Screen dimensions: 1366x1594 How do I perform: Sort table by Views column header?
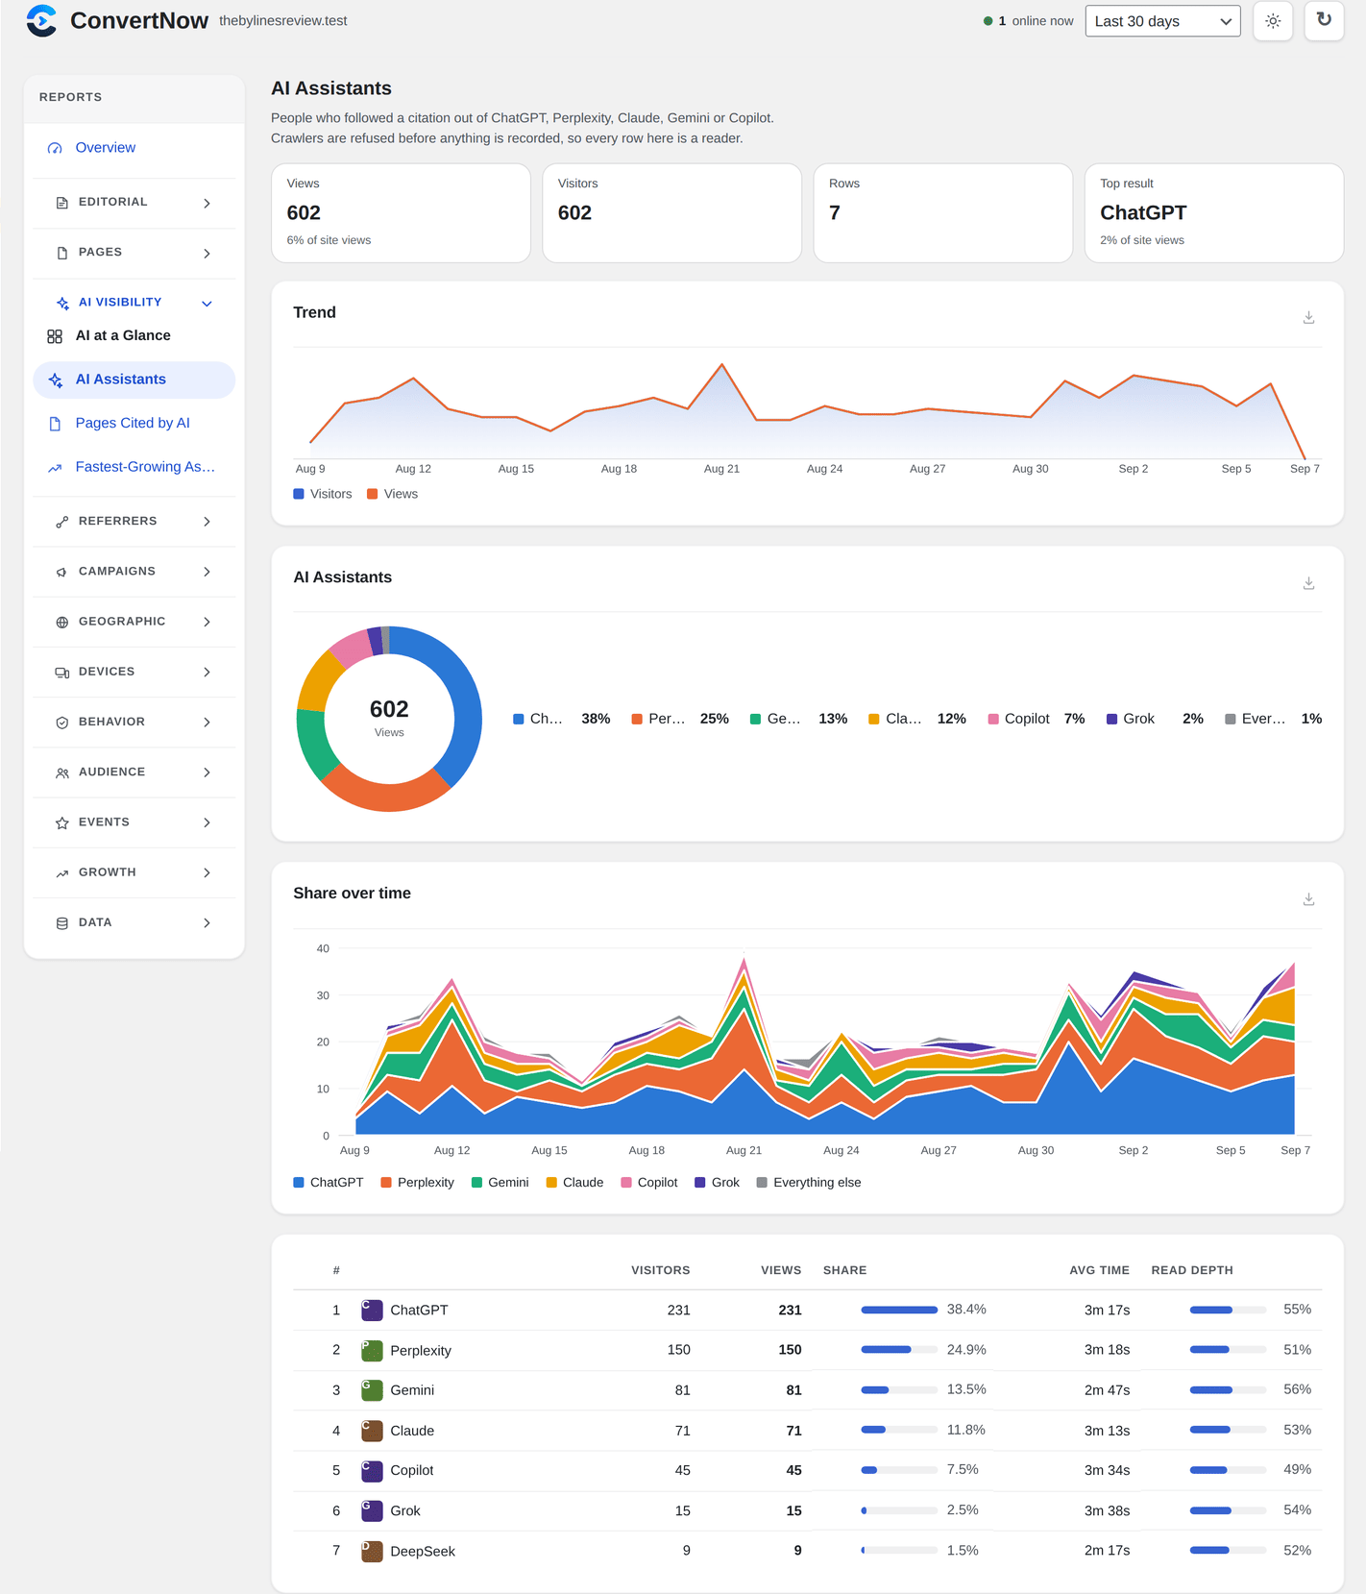point(781,1270)
